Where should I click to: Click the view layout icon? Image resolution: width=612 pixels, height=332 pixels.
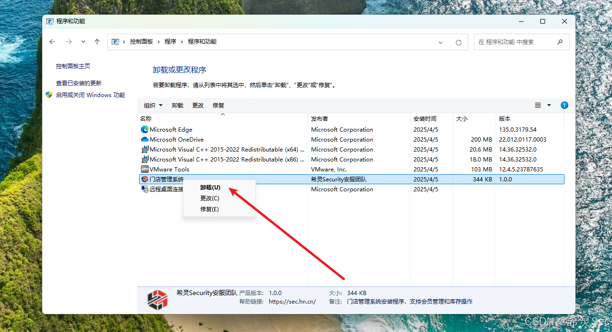pos(538,105)
